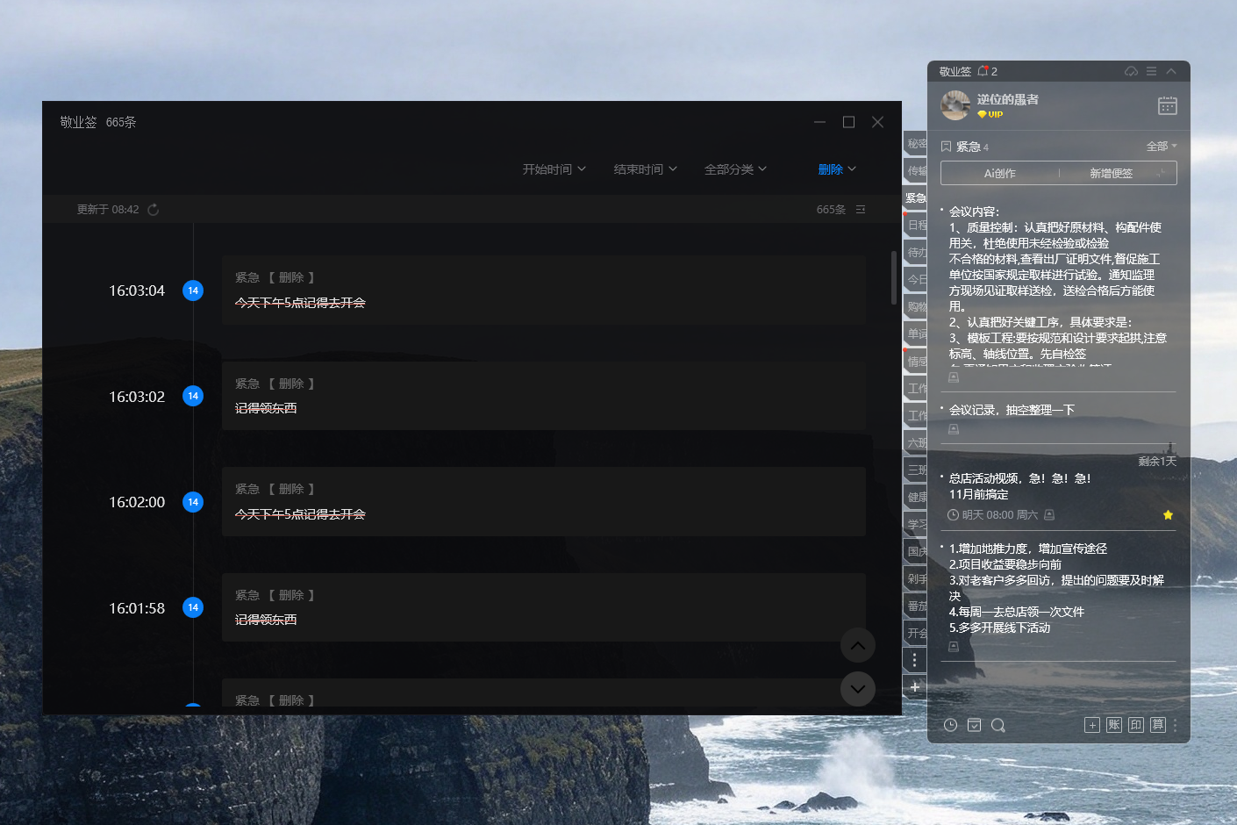The width and height of the screenshot is (1237, 825).
Task: Switch to the 日程 category tab
Action: pos(916,226)
